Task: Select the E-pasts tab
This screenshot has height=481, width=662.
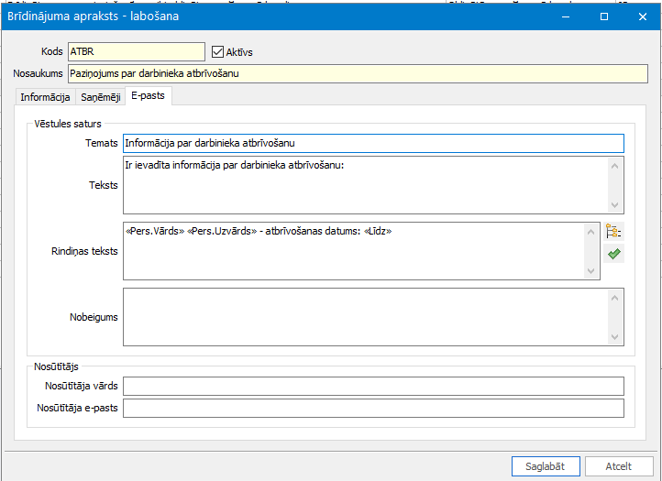Action: [x=148, y=96]
